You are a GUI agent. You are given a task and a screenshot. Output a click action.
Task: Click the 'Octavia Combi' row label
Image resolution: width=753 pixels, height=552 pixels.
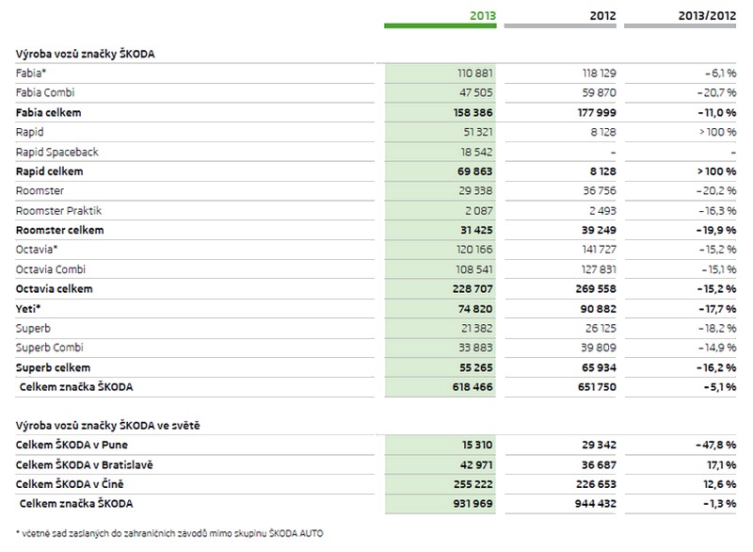(51, 269)
